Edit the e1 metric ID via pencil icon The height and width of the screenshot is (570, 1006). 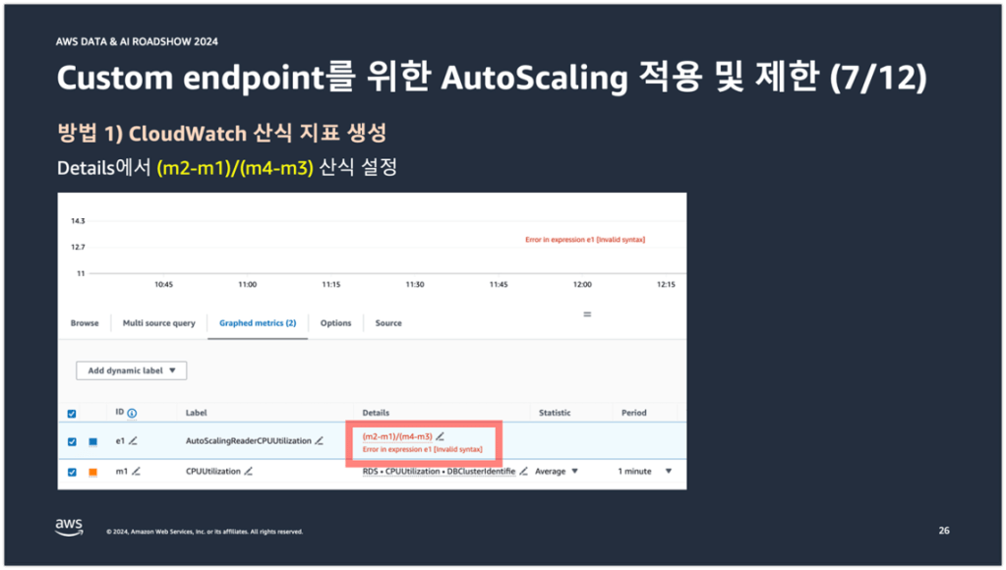tap(133, 441)
